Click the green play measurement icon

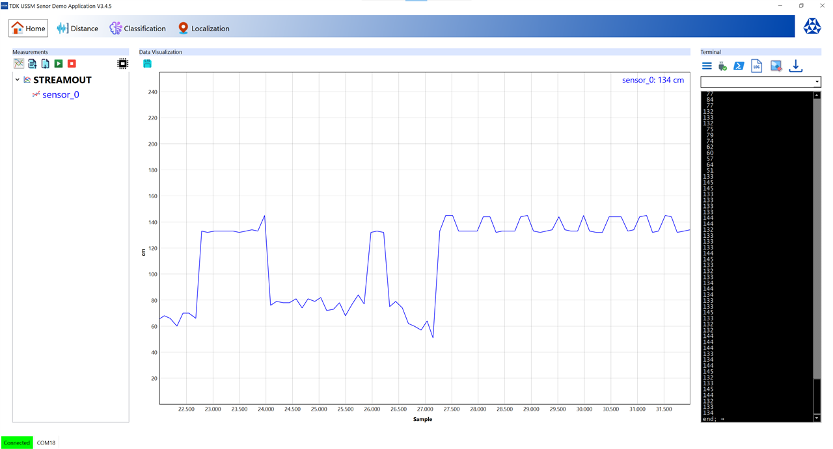tap(59, 64)
